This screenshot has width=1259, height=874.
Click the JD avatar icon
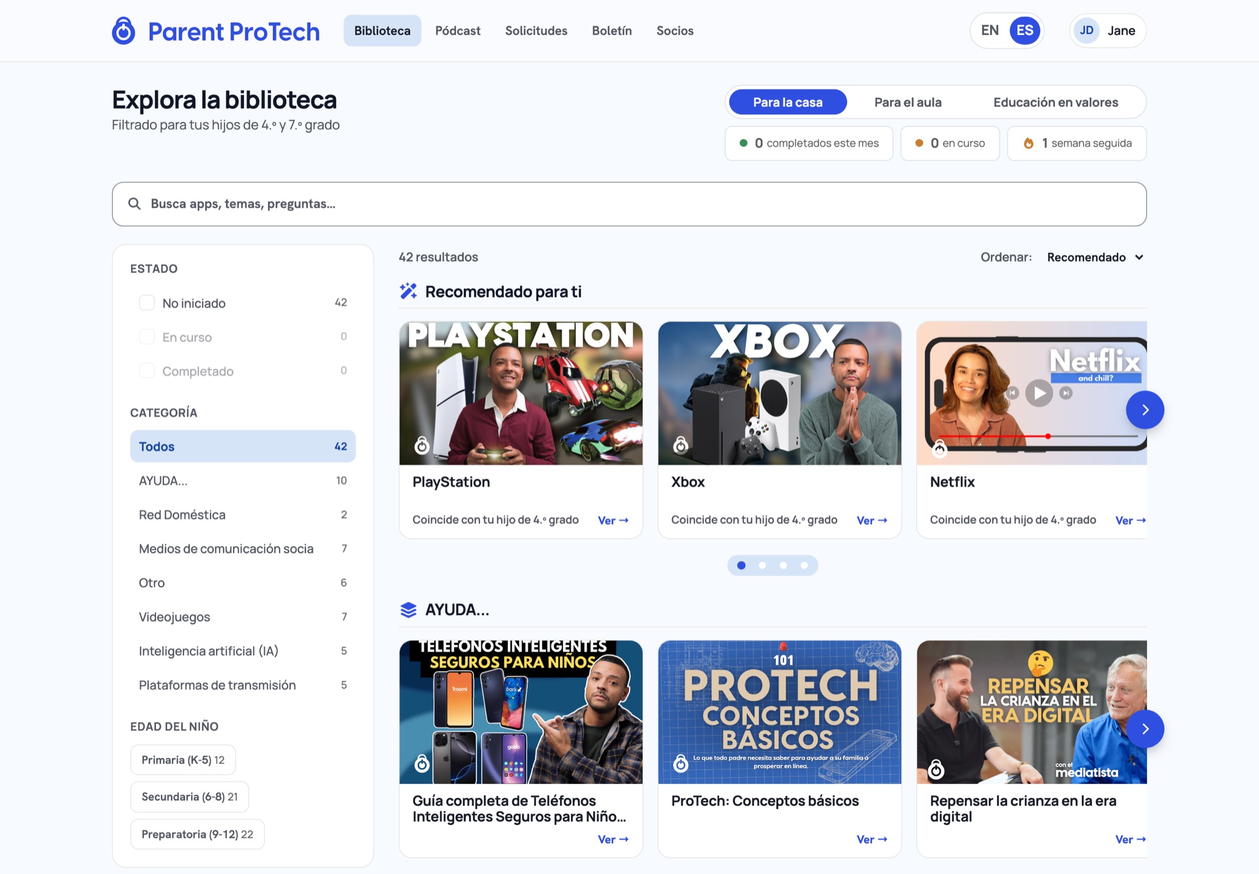click(x=1086, y=31)
